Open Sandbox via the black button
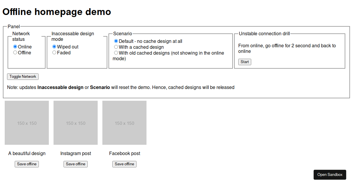 330,175
